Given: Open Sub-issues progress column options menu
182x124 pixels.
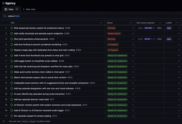Looking at the screenshot, I should pos(160,23).
